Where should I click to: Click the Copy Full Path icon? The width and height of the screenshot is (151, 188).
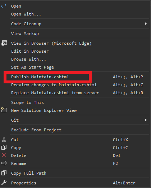[4, 173]
